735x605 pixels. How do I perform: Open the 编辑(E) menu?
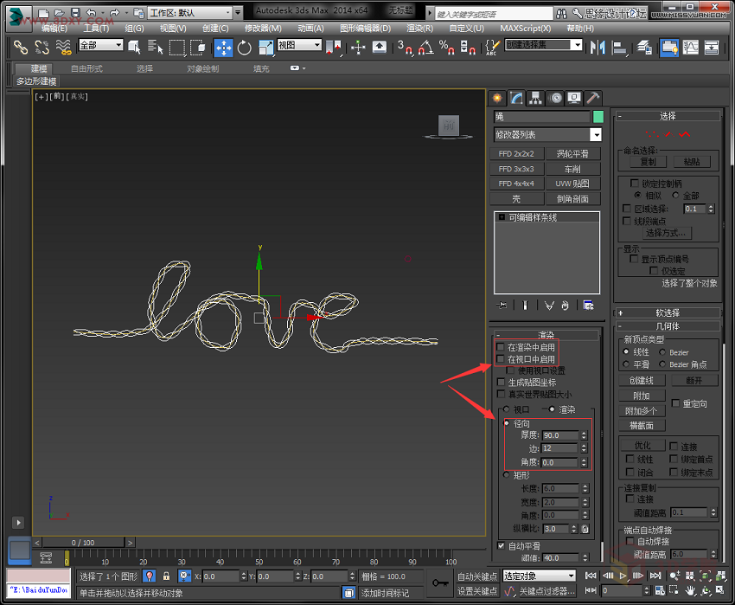pyautogui.click(x=54, y=29)
